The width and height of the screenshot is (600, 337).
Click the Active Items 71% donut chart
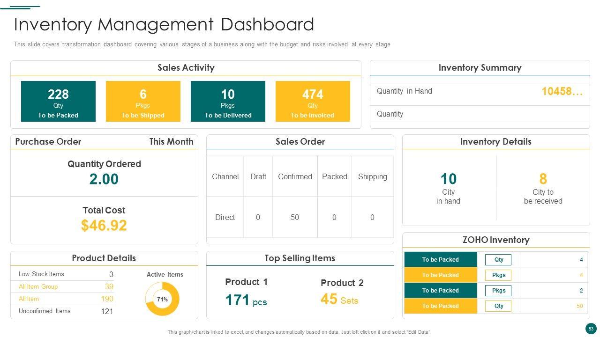[x=162, y=299]
